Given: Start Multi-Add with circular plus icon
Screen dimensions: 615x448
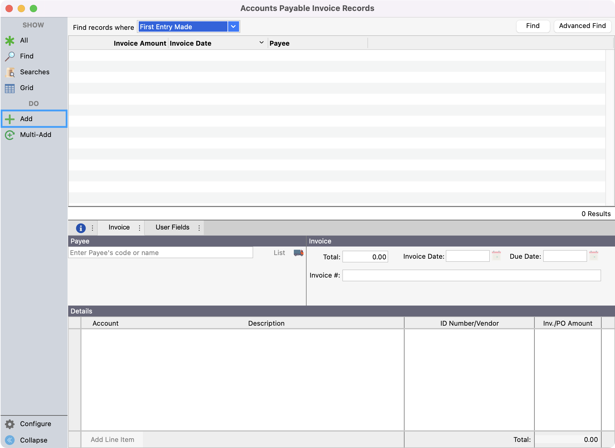Looking at the screenshot, I should (x=10, y=135).
